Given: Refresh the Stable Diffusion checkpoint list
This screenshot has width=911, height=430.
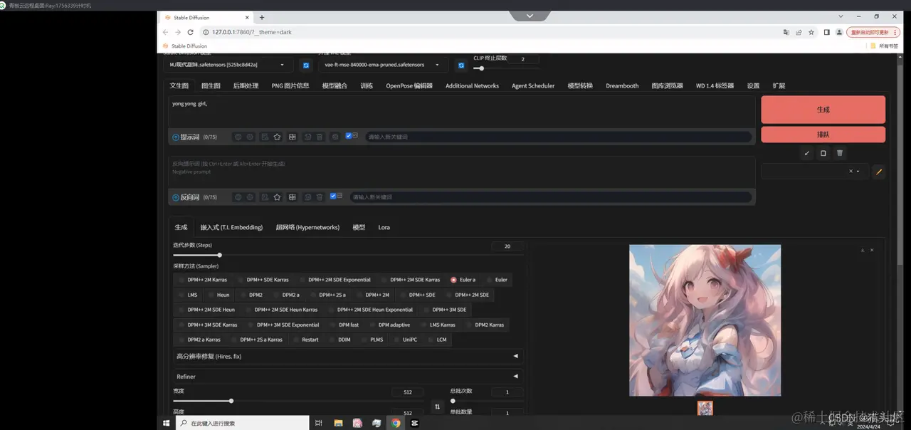Looking at the screenshot, I should click(306, 65).
